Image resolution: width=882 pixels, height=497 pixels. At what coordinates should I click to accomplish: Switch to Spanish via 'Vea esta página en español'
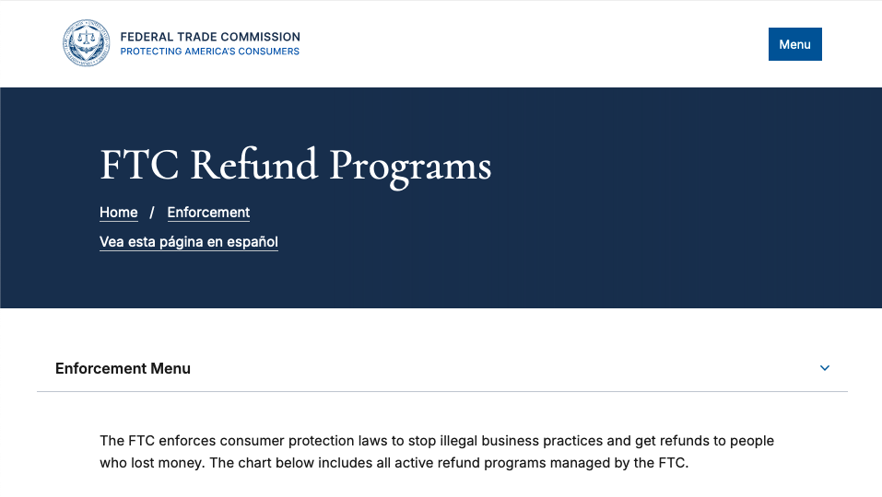(x=189, y=242)
